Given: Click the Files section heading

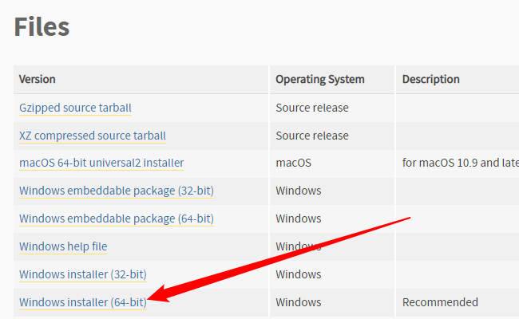Looking at the screenshot, I should point(42,27).
